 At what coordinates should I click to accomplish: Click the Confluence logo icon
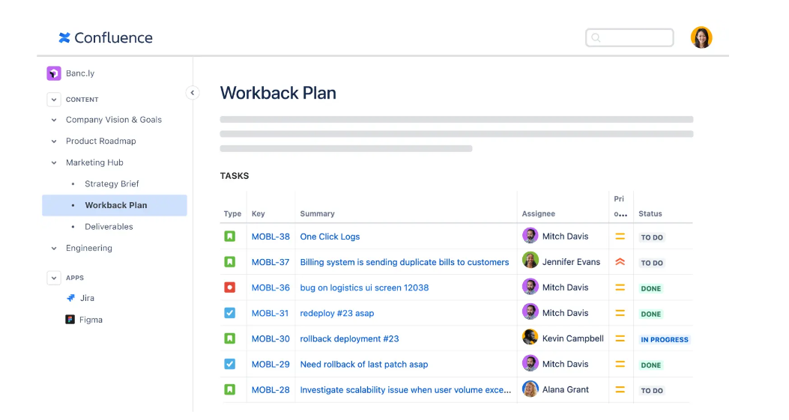click(x=64, y=37)
